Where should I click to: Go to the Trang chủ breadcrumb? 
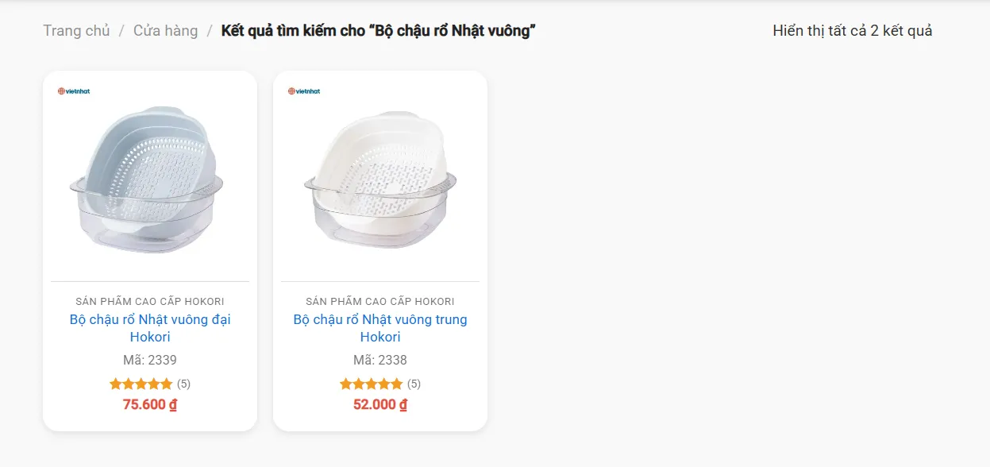(76, 31)
